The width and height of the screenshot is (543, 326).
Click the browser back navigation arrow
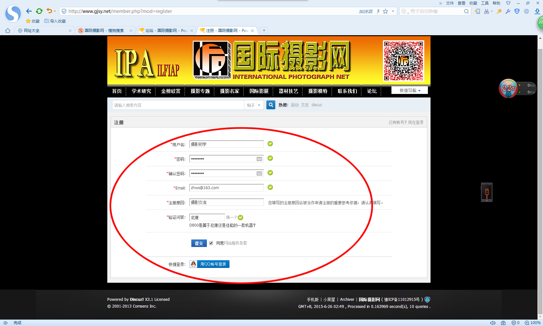pyautogui.click(x=29, y=11)
